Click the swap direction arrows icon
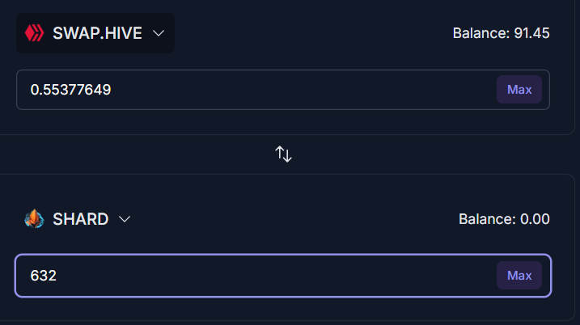Image resolution: width=580 pixels, height=325 pixels. pyautogui.click(x=283, y=154)
